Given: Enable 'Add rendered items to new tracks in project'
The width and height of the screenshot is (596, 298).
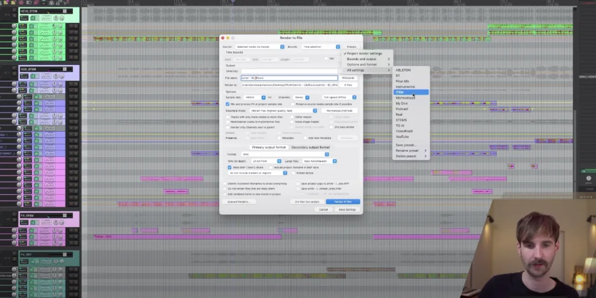Looking at the screenshot, I should click(224, 194).
